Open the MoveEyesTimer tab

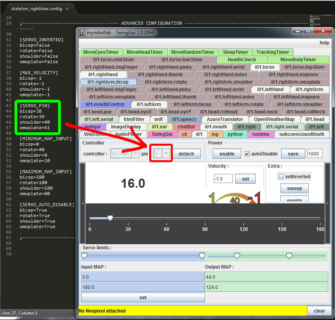101,52
